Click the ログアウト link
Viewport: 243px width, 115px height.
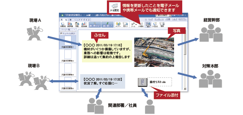point(183,19)
